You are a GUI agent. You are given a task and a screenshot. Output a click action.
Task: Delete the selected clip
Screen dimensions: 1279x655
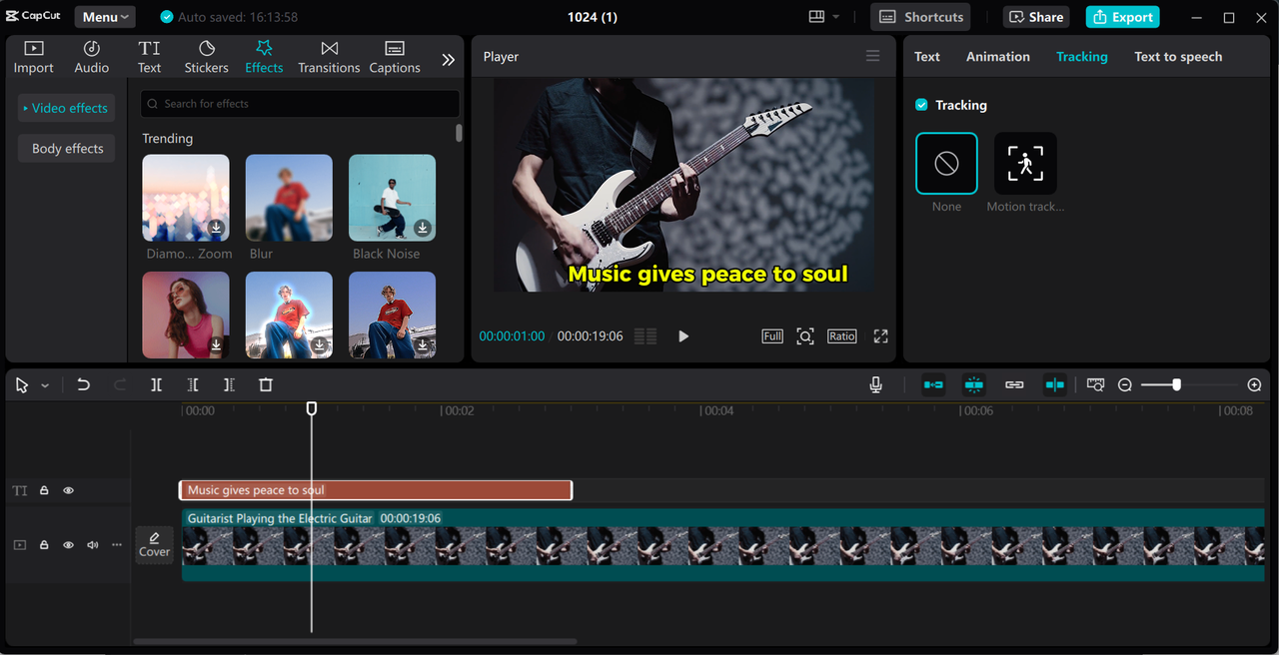[266, 384]
